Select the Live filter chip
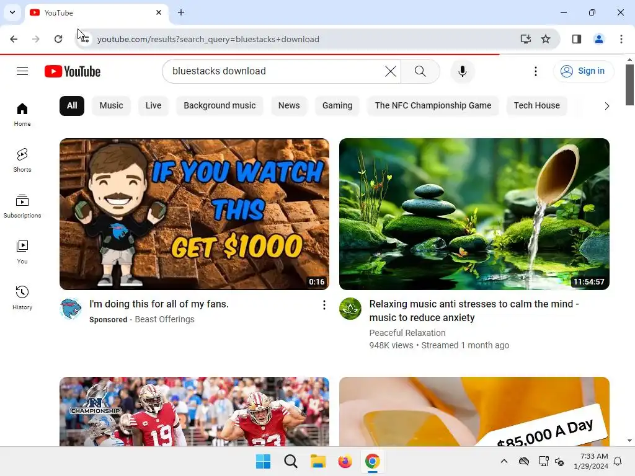 (x=154, y=105)
